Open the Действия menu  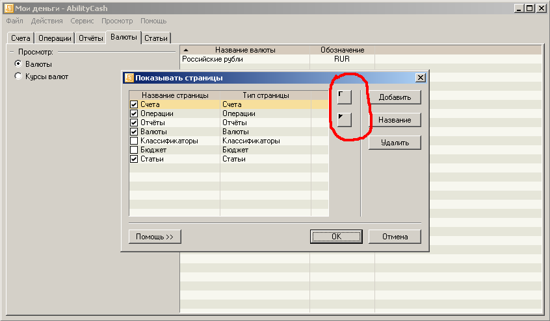(47, 21)
